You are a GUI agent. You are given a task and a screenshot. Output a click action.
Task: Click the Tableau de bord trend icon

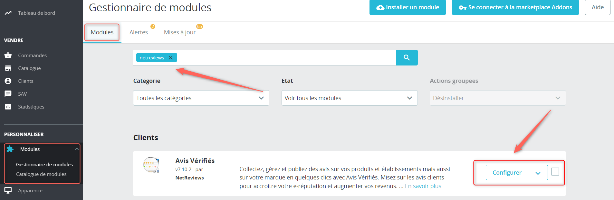[8, 13]
